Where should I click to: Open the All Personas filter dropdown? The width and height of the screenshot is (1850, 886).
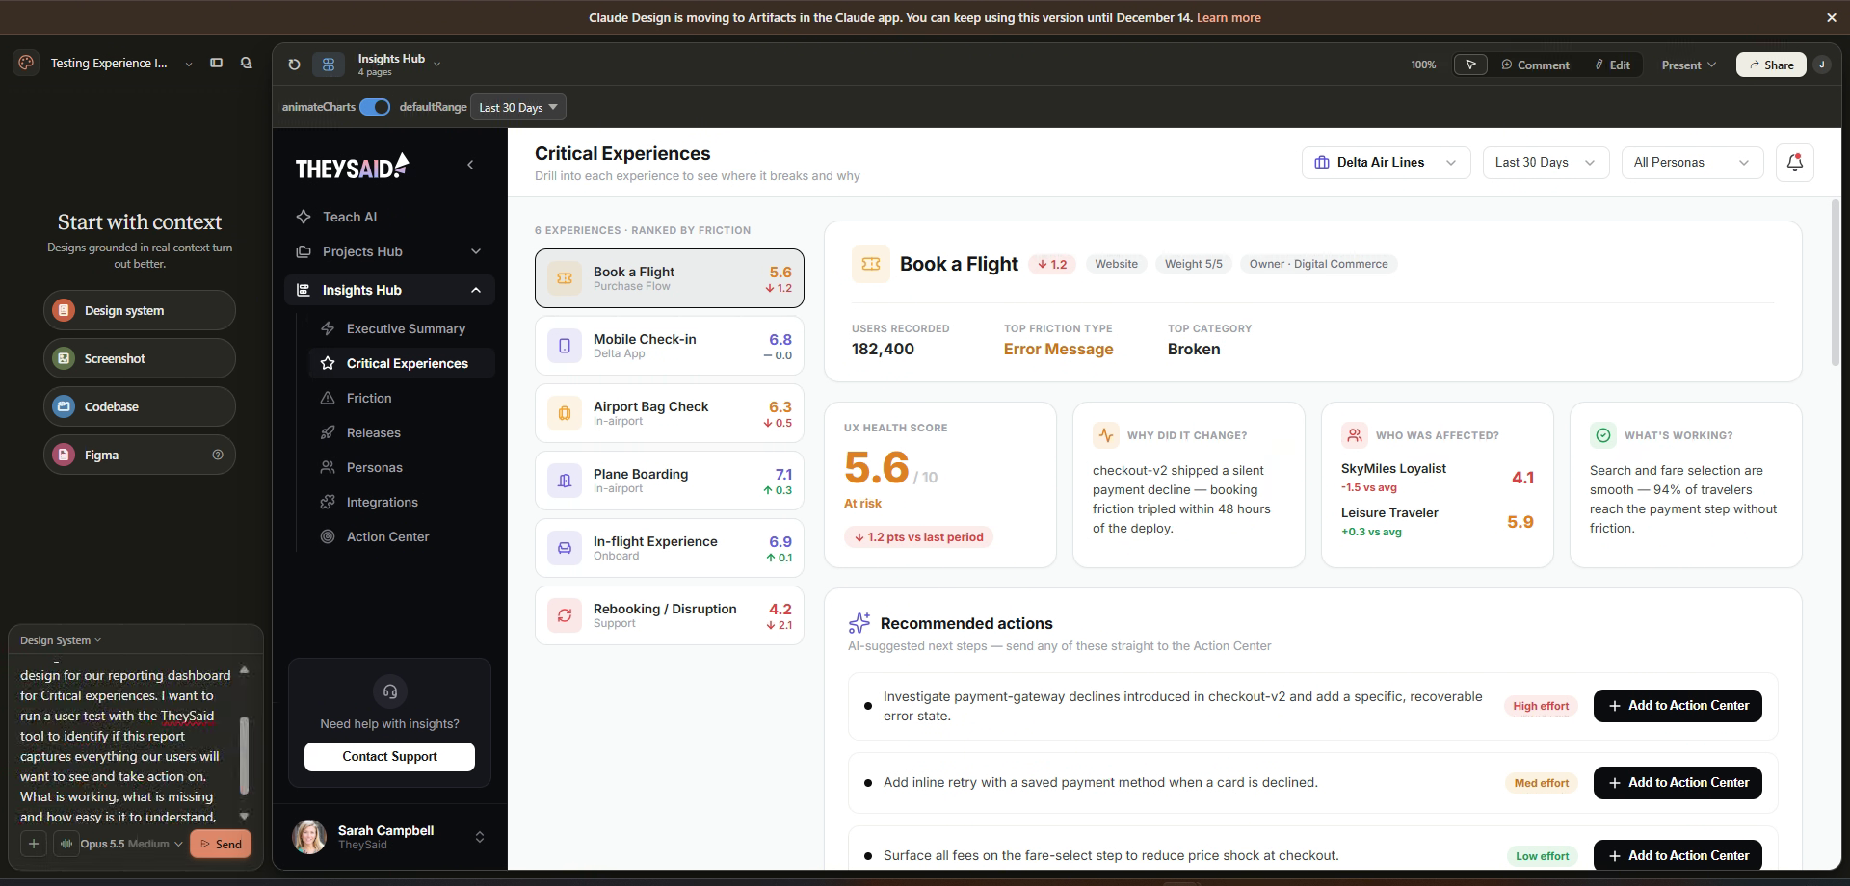(x=1693, y=163)
